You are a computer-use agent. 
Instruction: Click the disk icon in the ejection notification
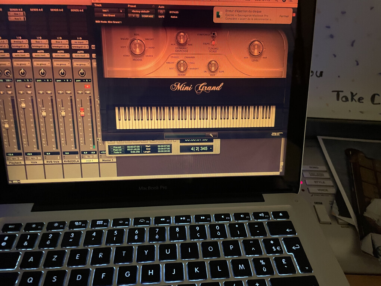pos(219,15)
